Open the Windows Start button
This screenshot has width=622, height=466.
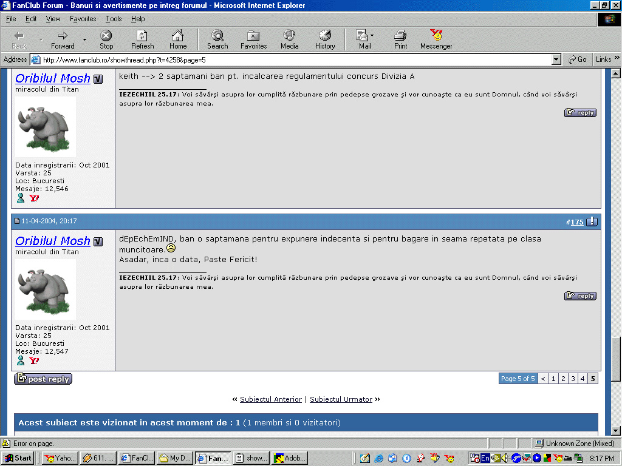(x=18, y=458)
